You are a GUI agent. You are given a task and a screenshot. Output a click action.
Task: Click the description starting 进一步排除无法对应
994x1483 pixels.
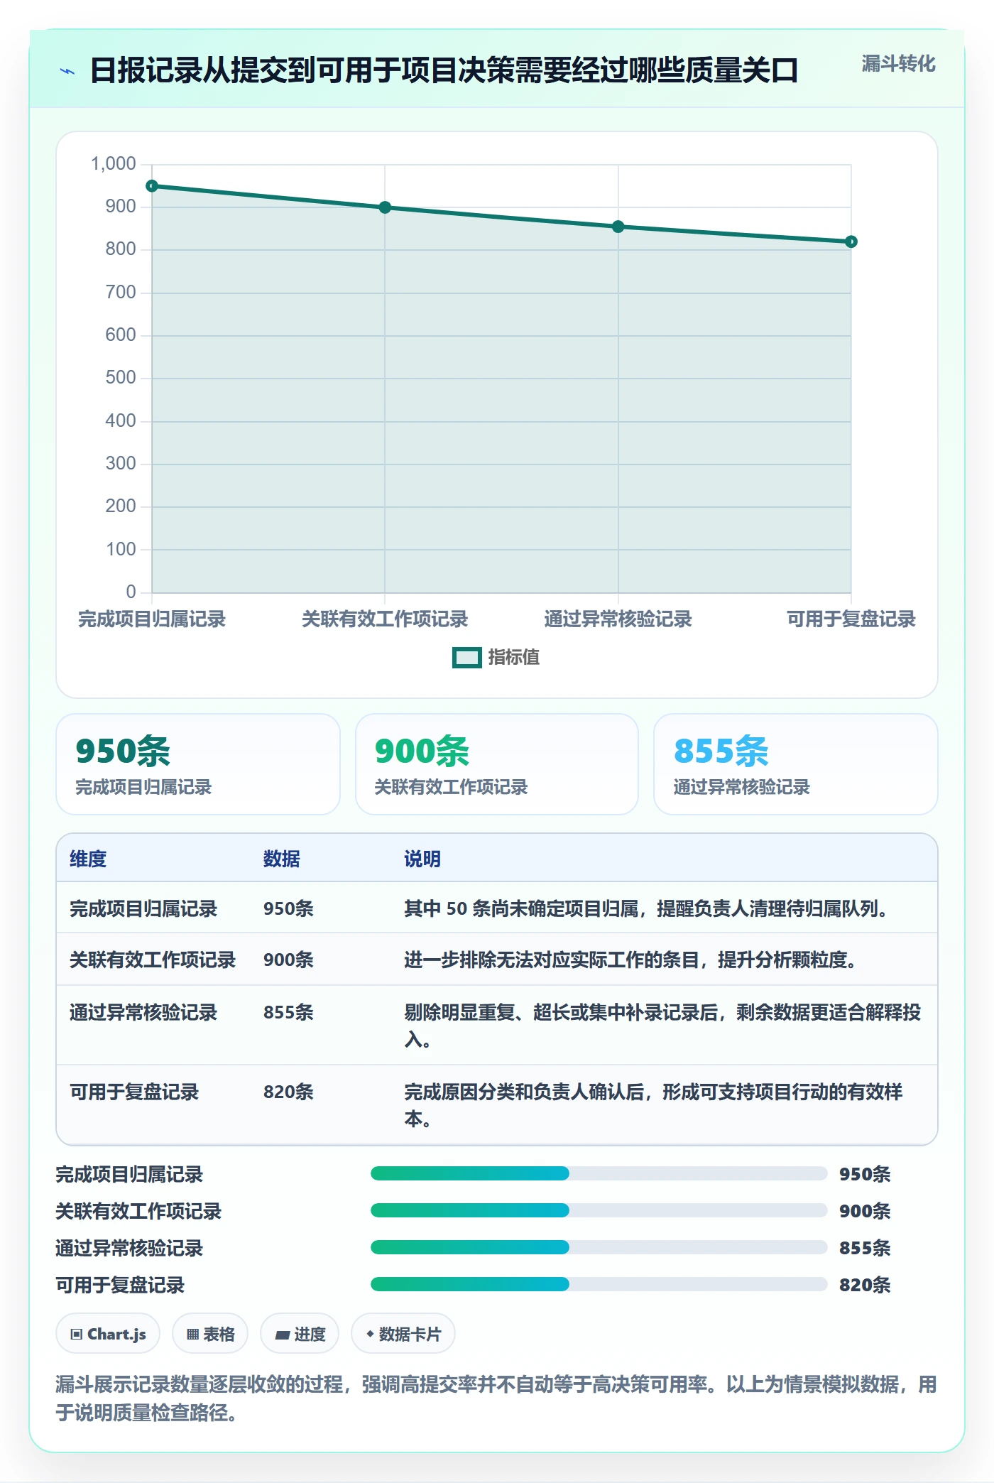pyautogui.click(x=632, y=960)
